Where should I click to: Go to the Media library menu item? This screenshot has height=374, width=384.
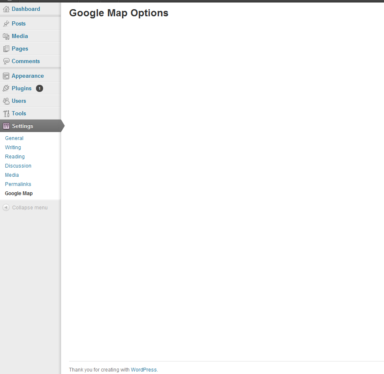20,36
